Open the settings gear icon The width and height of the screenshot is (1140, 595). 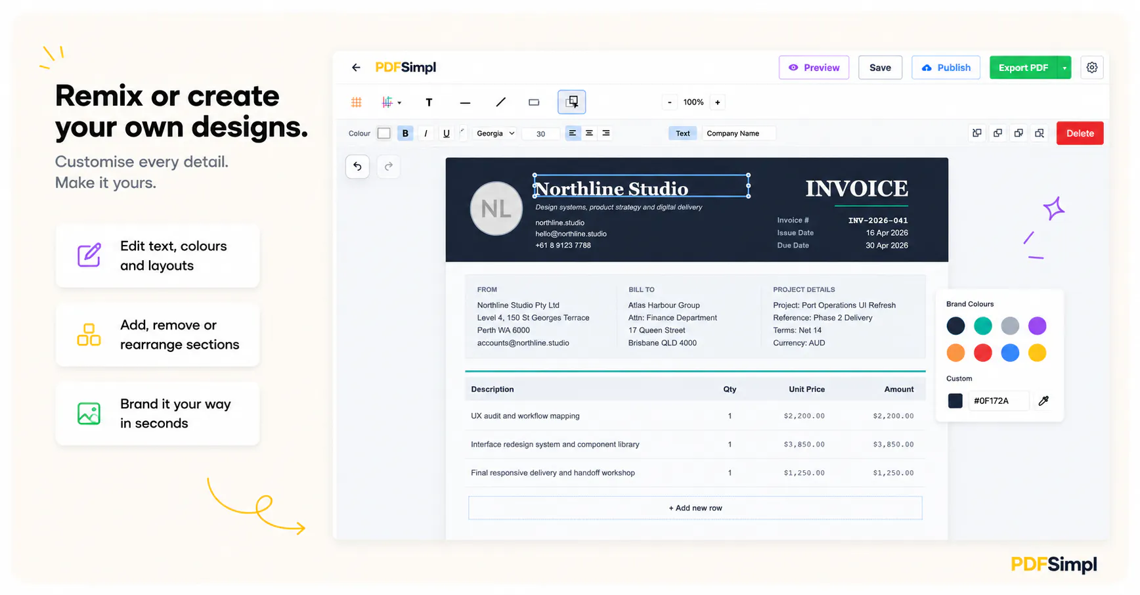pyautogui.click(x=1092, y=68)
